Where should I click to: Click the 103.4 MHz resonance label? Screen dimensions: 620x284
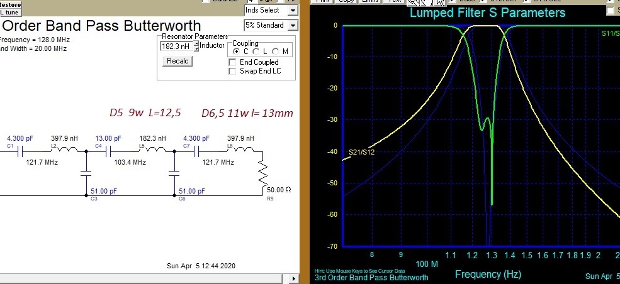130,162
